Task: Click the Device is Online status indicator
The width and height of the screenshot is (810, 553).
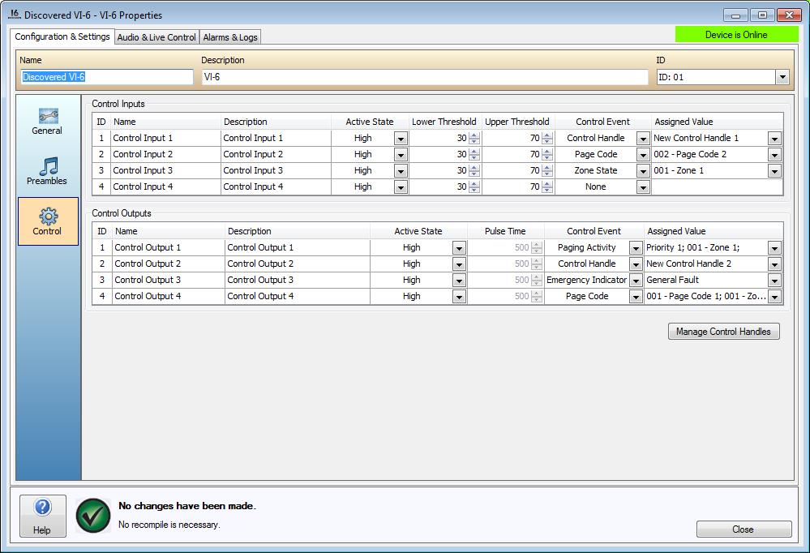Action: (737, 35)
